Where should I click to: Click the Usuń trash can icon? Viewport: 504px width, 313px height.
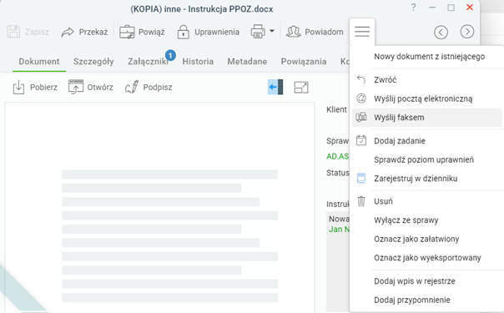(361, 201)
